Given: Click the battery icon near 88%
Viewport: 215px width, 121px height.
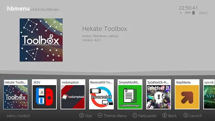Looking at the screenshot, I should click(x=193, y=13).
